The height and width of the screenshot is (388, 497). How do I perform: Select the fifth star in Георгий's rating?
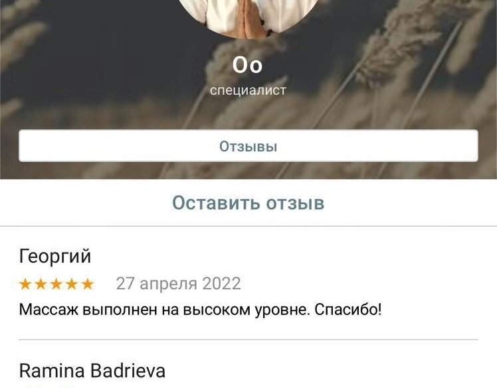pos(87,284)
